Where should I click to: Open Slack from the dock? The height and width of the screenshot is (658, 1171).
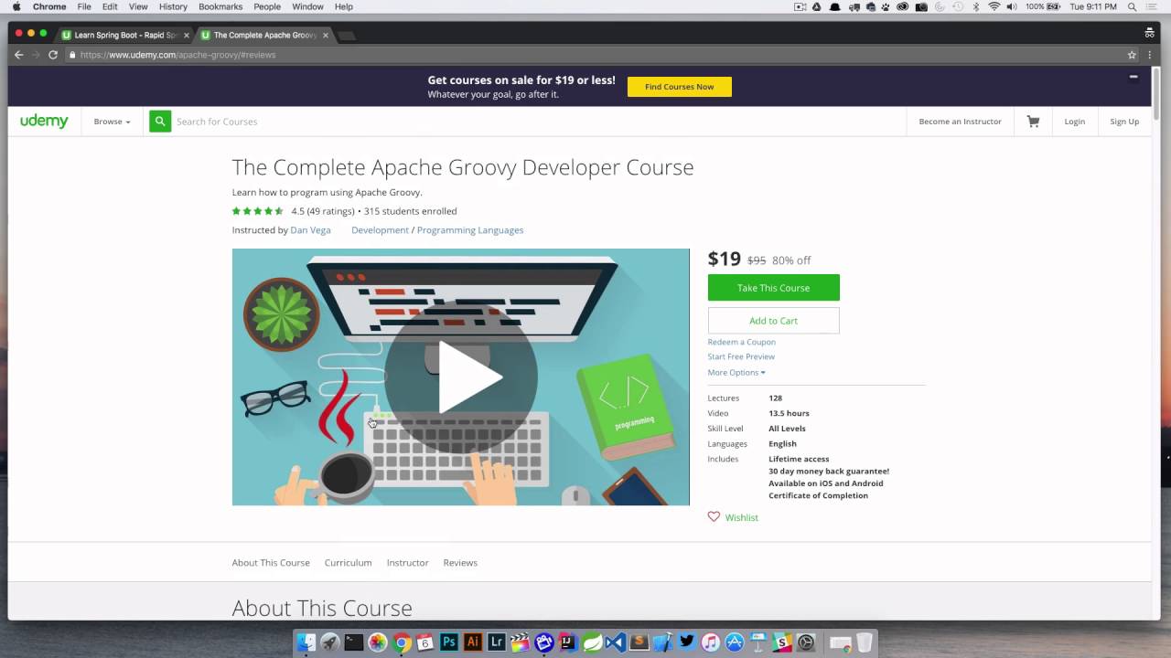tap(782, 642)
